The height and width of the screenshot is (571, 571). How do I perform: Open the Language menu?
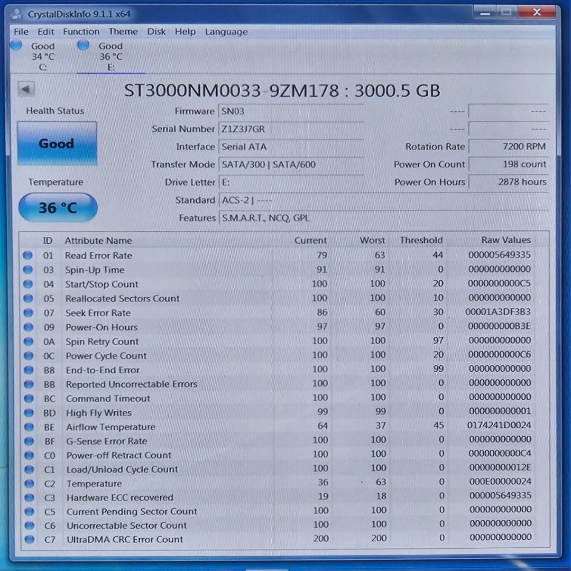click(x=226, y=32)
